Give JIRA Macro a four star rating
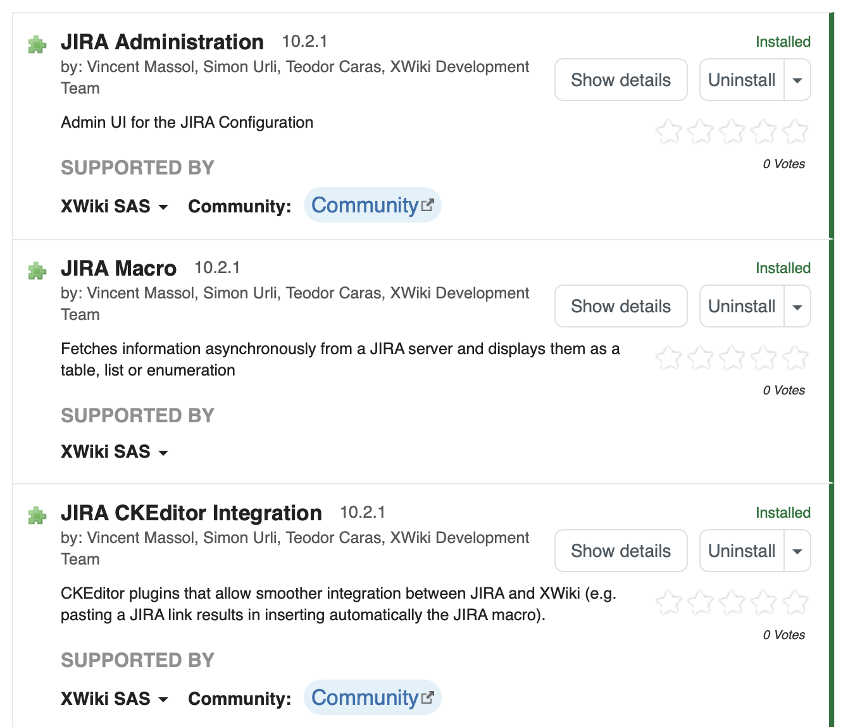The height and width of the screenshot is (727, 848). pyautogui.click(x=763, y=358)
